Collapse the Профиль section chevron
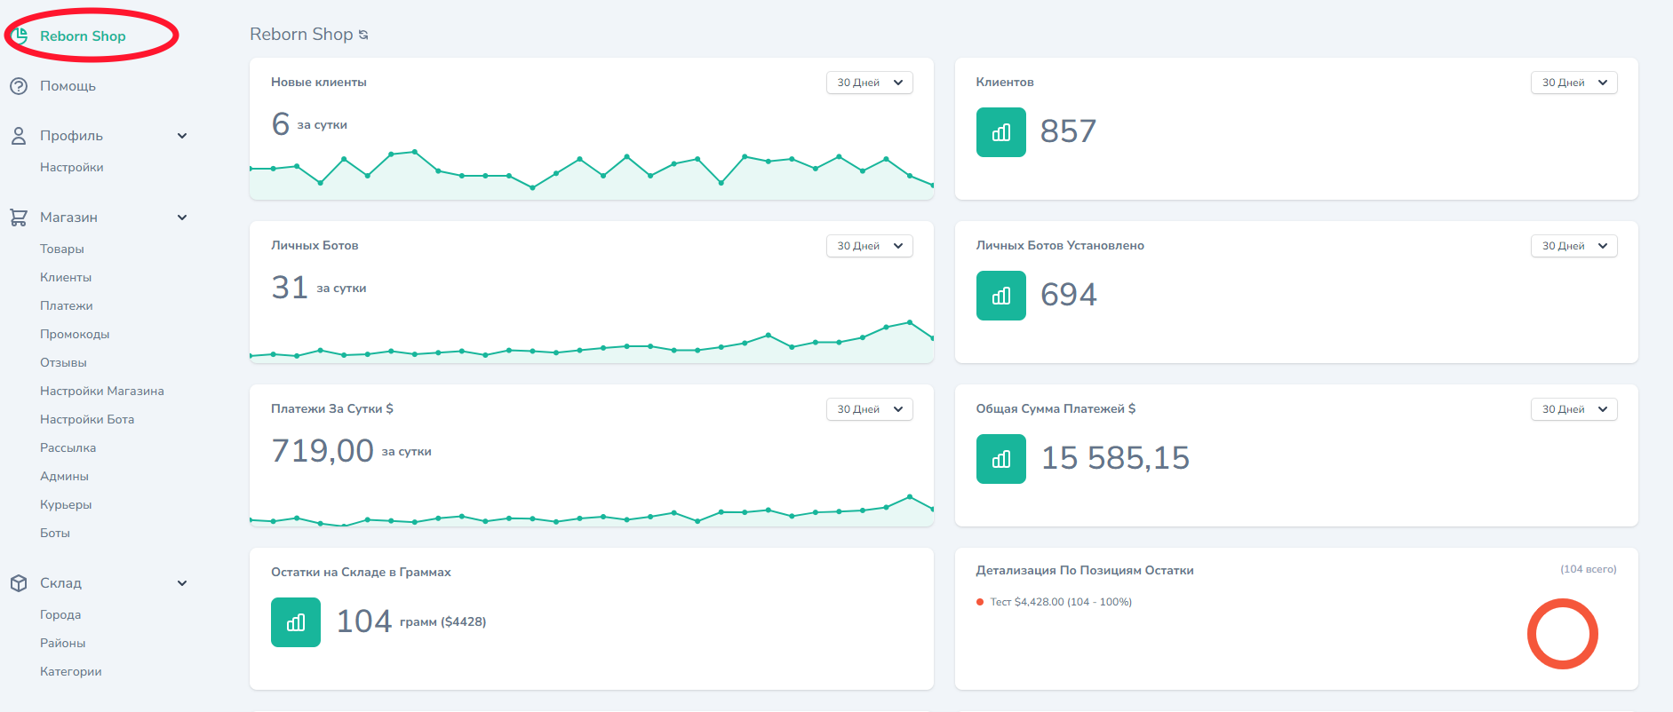1673x712 pixels. point(182,136)
